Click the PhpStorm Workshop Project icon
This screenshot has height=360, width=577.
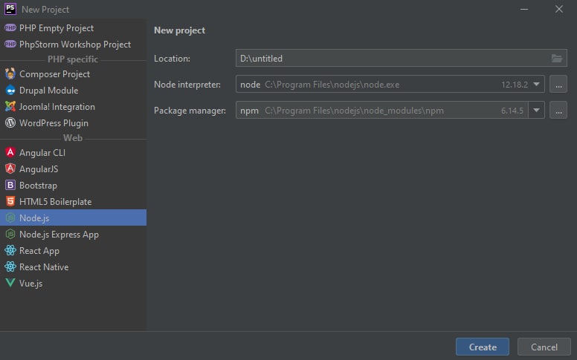point(10,44)
